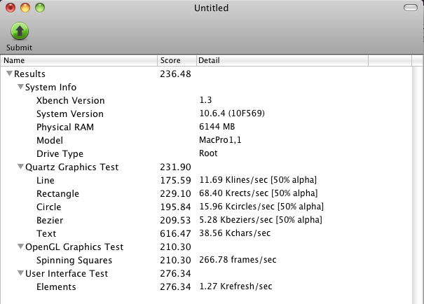This screenshot has width=424, height=304.
Task: Collapse the System Info section
Action: coord(20,87)
